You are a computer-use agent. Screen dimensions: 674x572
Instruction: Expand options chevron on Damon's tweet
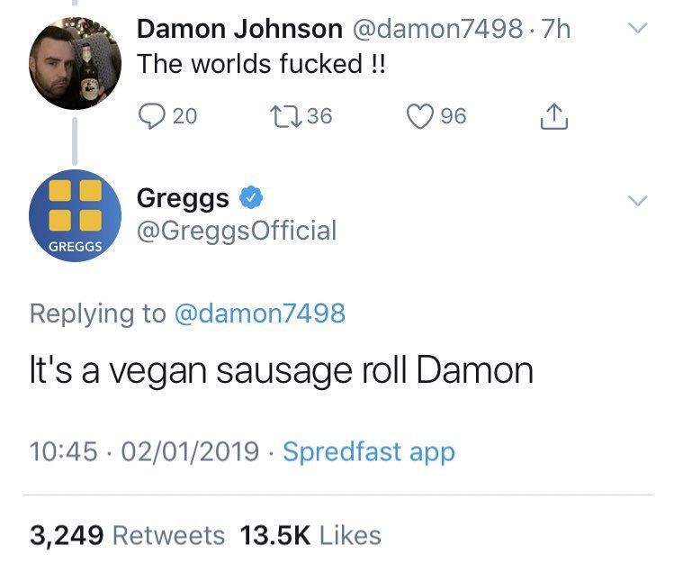[x=637, y=29]
